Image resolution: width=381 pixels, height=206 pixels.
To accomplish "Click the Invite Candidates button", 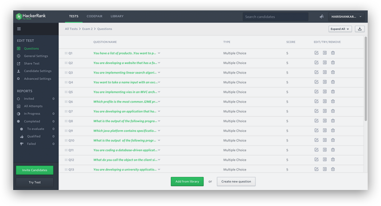I will [35, 170].
